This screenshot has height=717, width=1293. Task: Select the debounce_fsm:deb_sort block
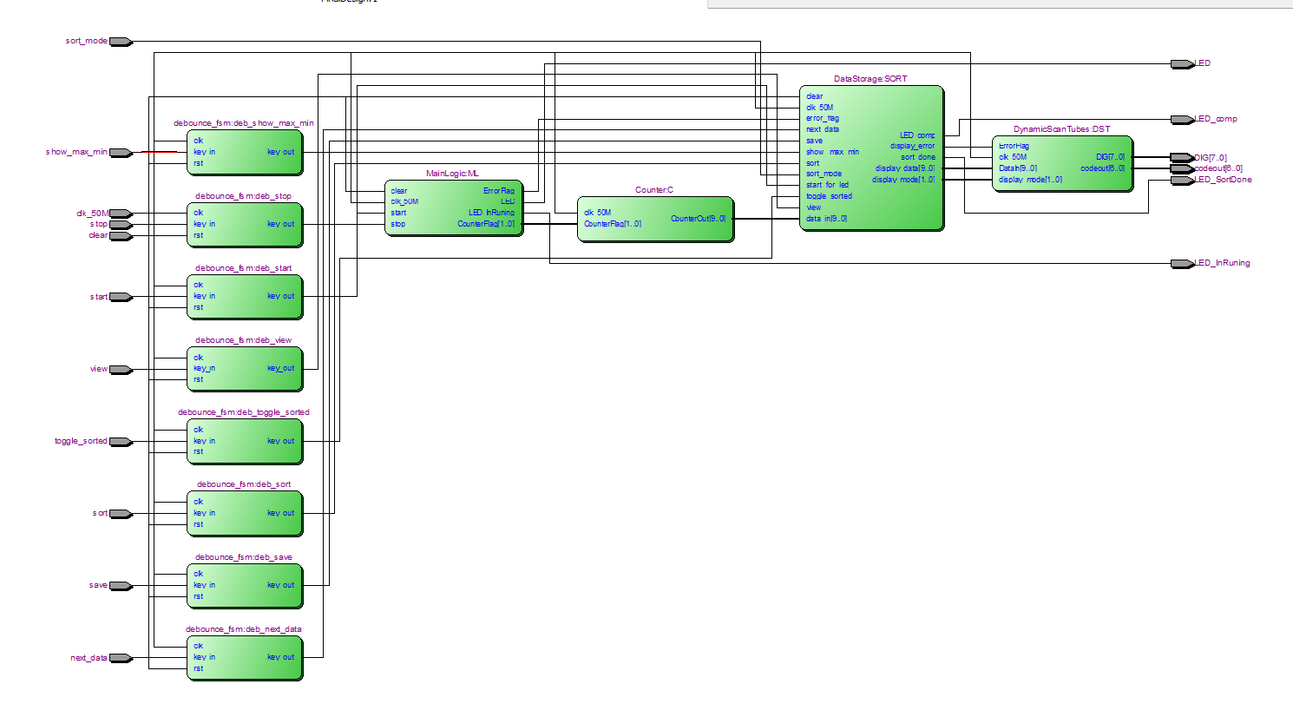(x=245, y=513)
